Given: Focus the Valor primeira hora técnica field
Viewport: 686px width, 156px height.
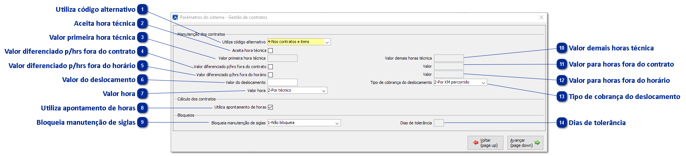Looking at the screenshot, I should 282,58.
